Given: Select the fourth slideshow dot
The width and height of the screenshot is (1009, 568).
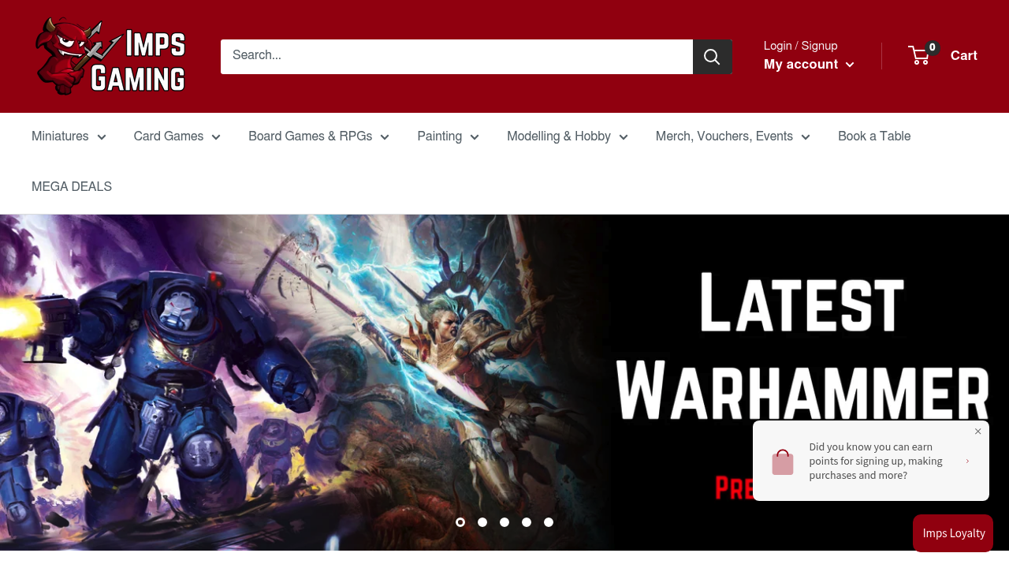Looking at the screenshot, I should (x=527, y=522).
